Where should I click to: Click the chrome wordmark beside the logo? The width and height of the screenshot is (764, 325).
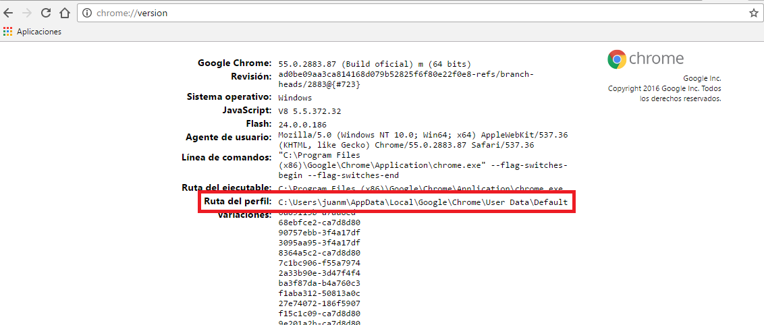tap(656, 59)
